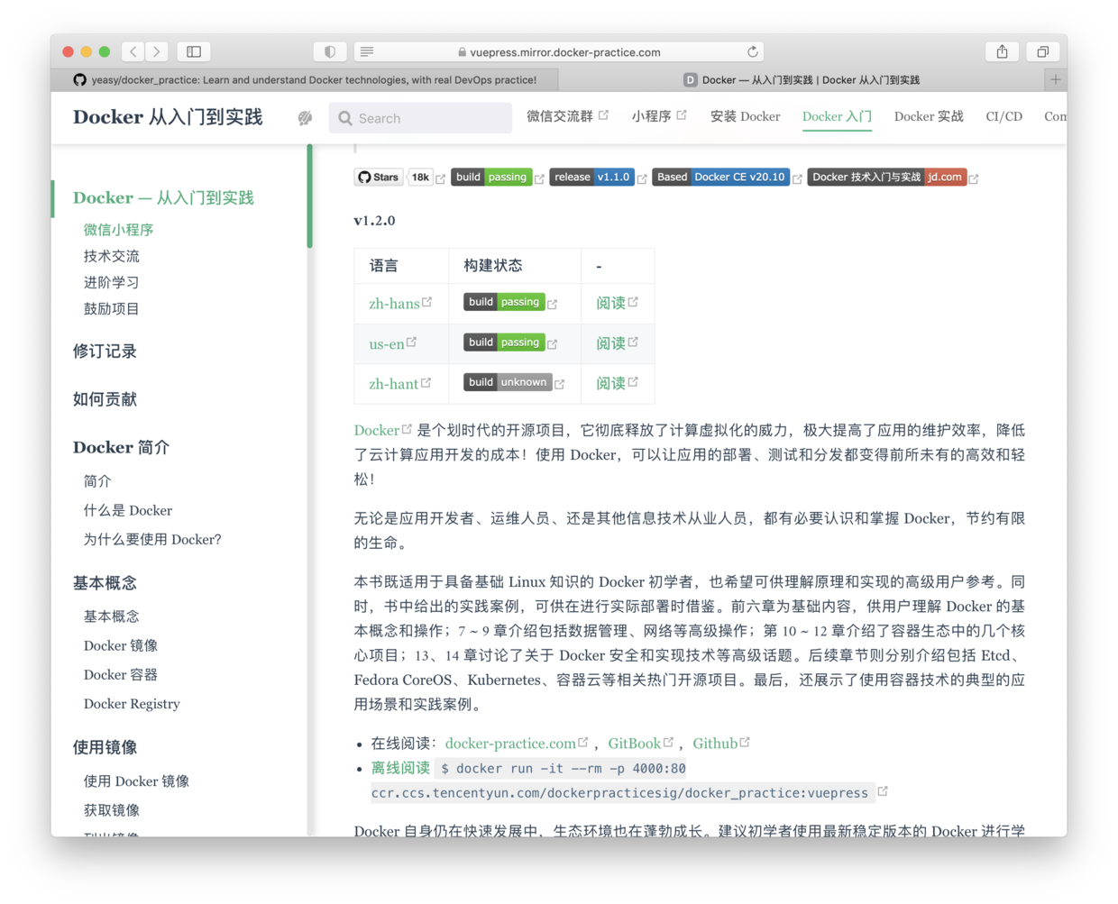Go back using Safari back arrow
The height and width of the screenshot is (904, 1118).
(133, 51)
